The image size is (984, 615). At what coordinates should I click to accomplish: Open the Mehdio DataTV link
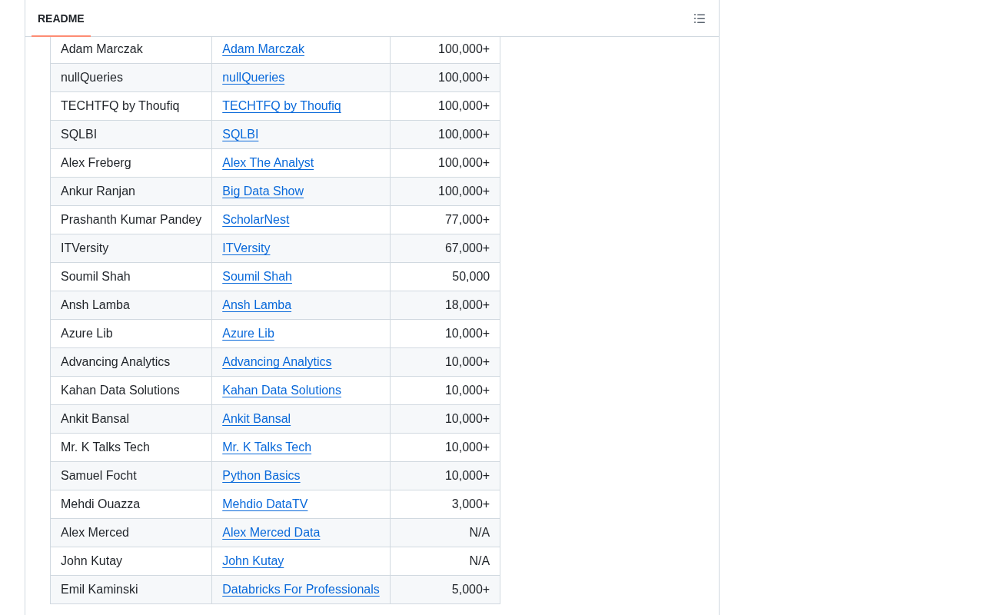264,504
